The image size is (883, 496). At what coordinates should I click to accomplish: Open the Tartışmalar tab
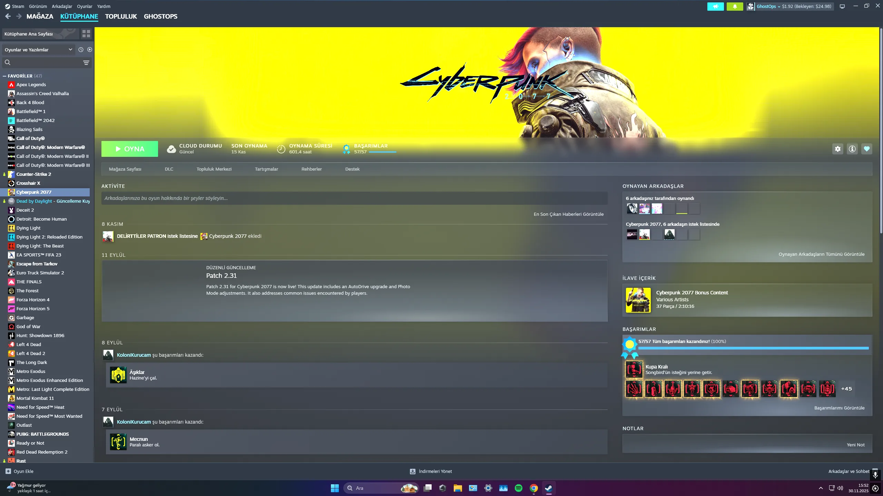266,169
